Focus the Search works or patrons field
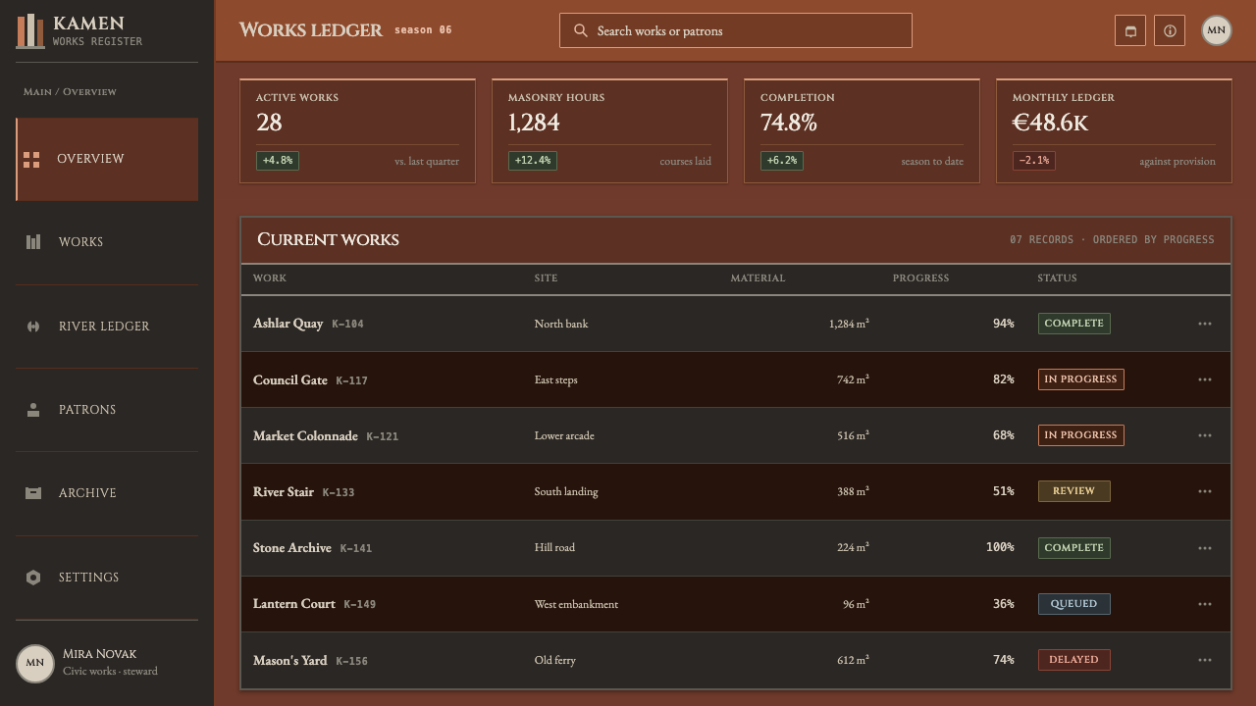The width and height of the screenshot is (1256, 706). 736,30
